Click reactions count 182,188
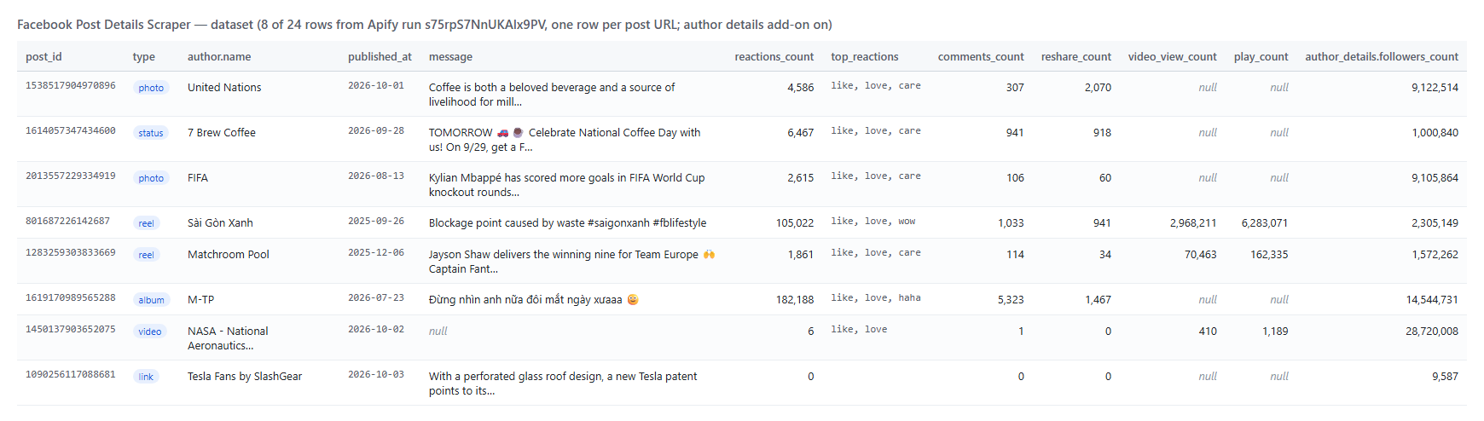This screenshot has width=1484, height=421. pos(795,300)
